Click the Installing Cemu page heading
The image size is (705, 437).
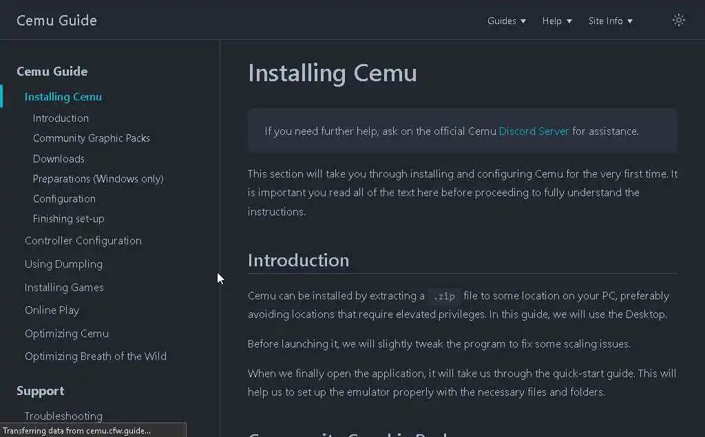pyautogui.click(x=333, y=73)
